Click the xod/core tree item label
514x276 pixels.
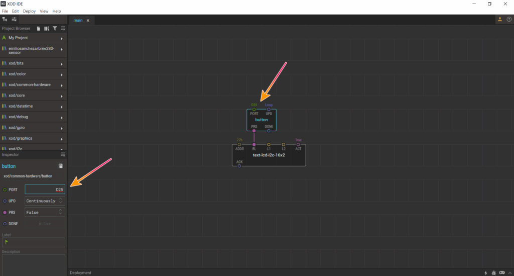[x=17, y=96]
